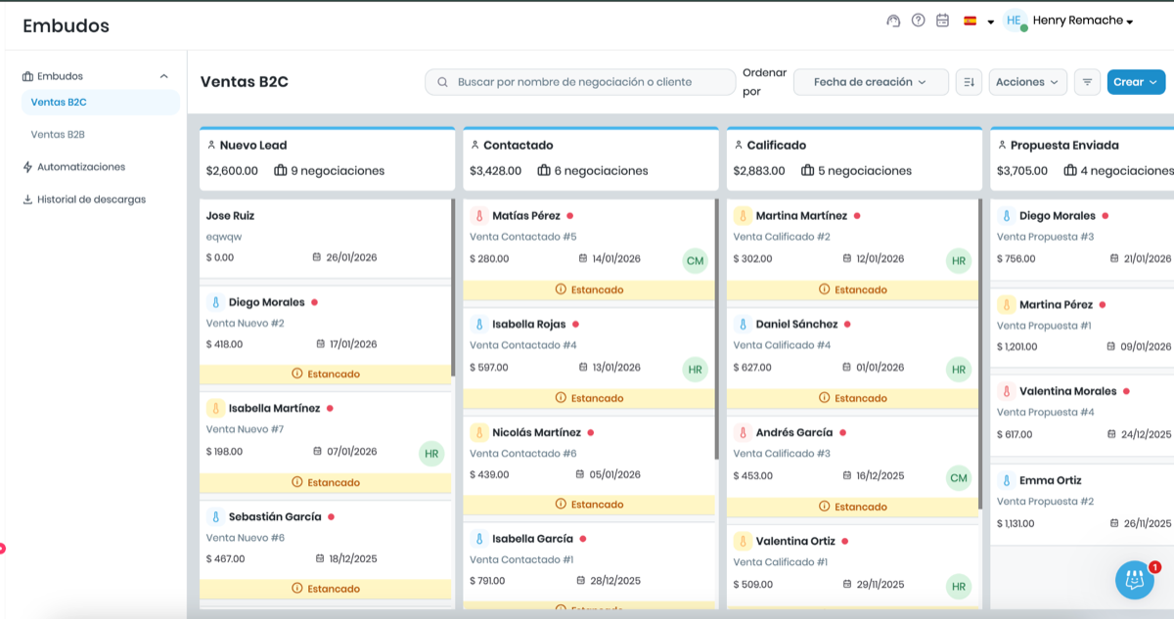Toggle the sort direction icon button

pos(969,82)
